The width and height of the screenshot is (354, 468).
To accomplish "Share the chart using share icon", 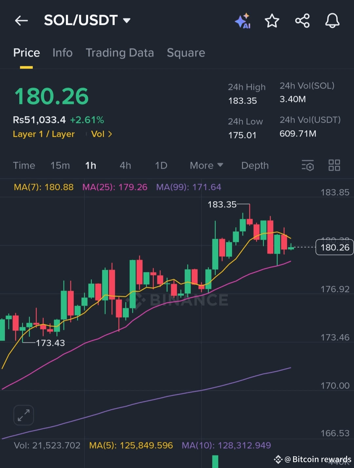I will pos(302,21).
